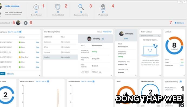The height and width of the screenshot is (107, 187).
Task: Click the Database Backups circle showing 2
Action: click(150, 92)
